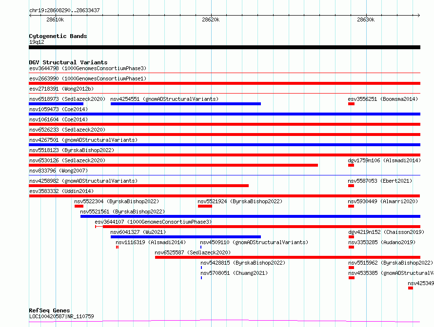The image size is (434, 327).
Task: Select the LOC100420587|NR_110759 gene label
Action: (61, 316)
